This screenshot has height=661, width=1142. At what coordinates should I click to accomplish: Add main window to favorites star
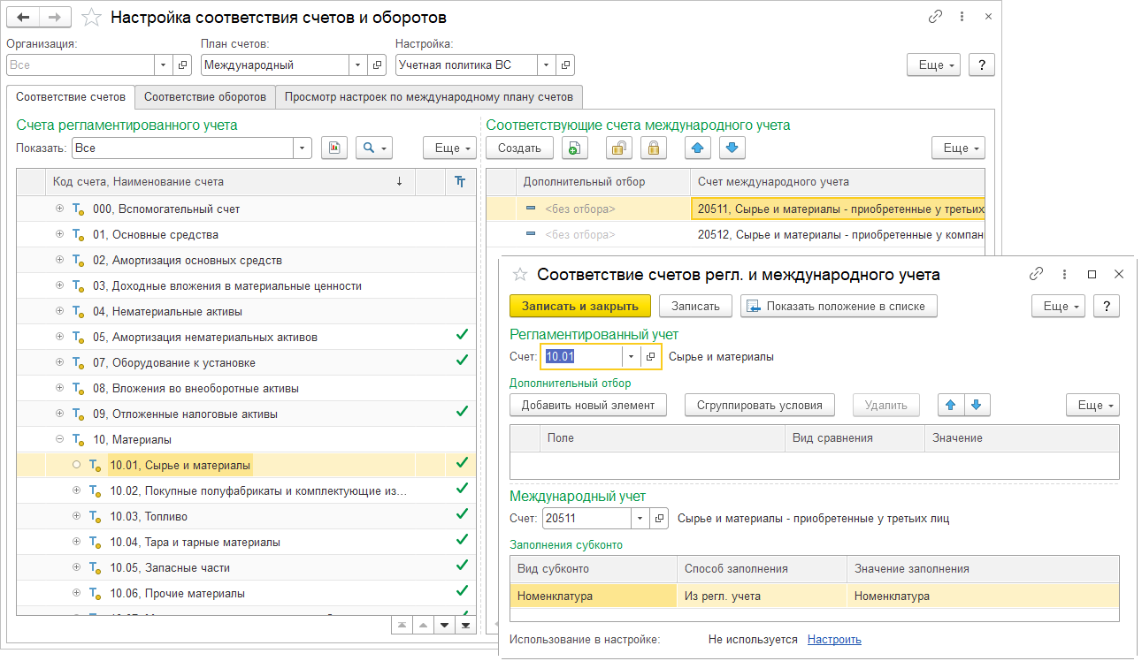90,18
